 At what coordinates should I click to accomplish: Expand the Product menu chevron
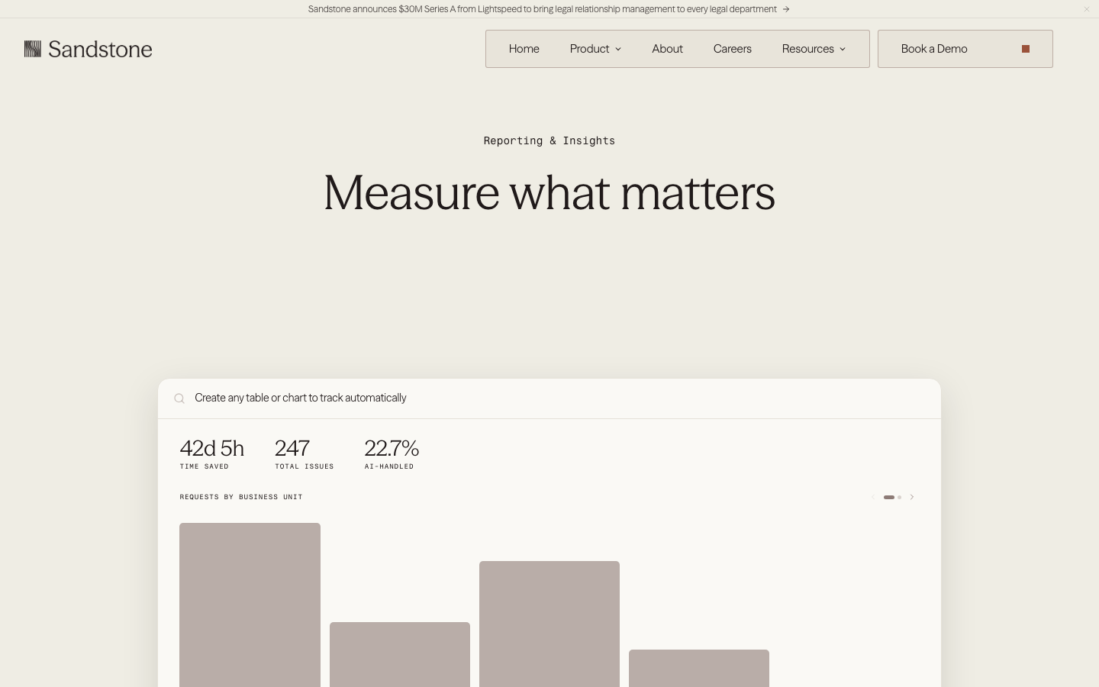[618, 49]
